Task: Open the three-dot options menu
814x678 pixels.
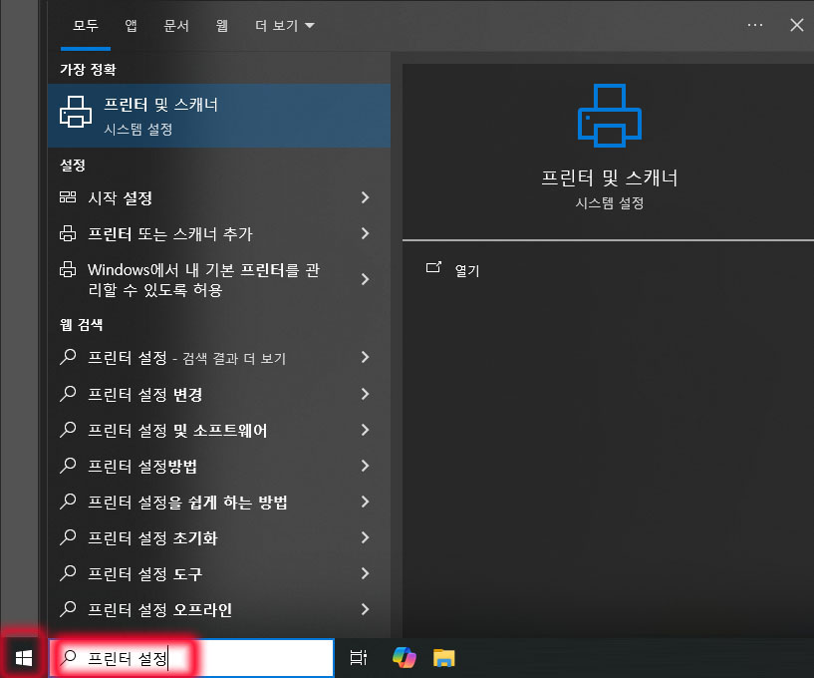Action: 755,25
